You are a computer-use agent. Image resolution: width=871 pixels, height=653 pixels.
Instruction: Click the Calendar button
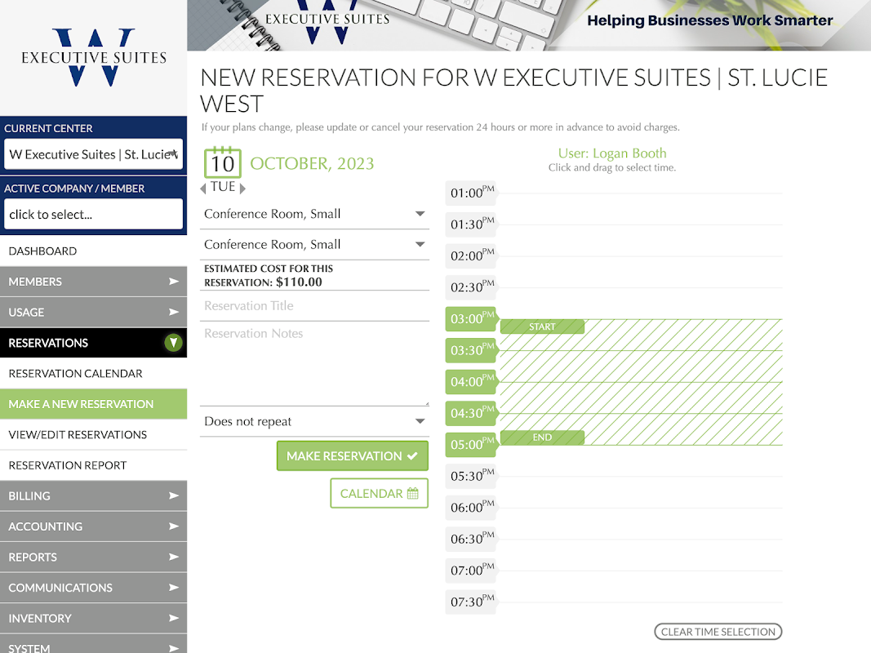click(x=379, y=493)
